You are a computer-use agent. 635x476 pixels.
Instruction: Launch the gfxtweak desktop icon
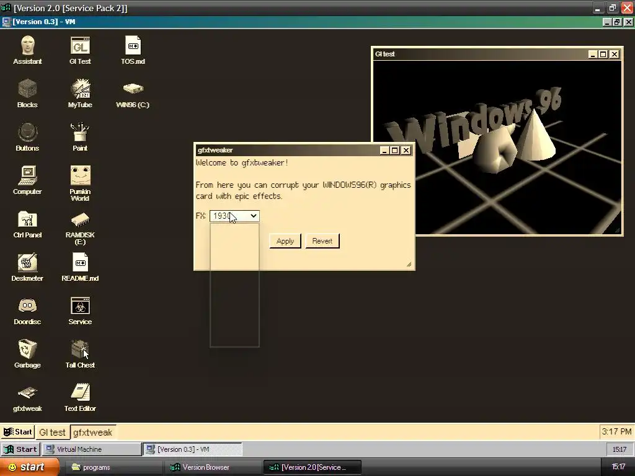pos(27,398)
